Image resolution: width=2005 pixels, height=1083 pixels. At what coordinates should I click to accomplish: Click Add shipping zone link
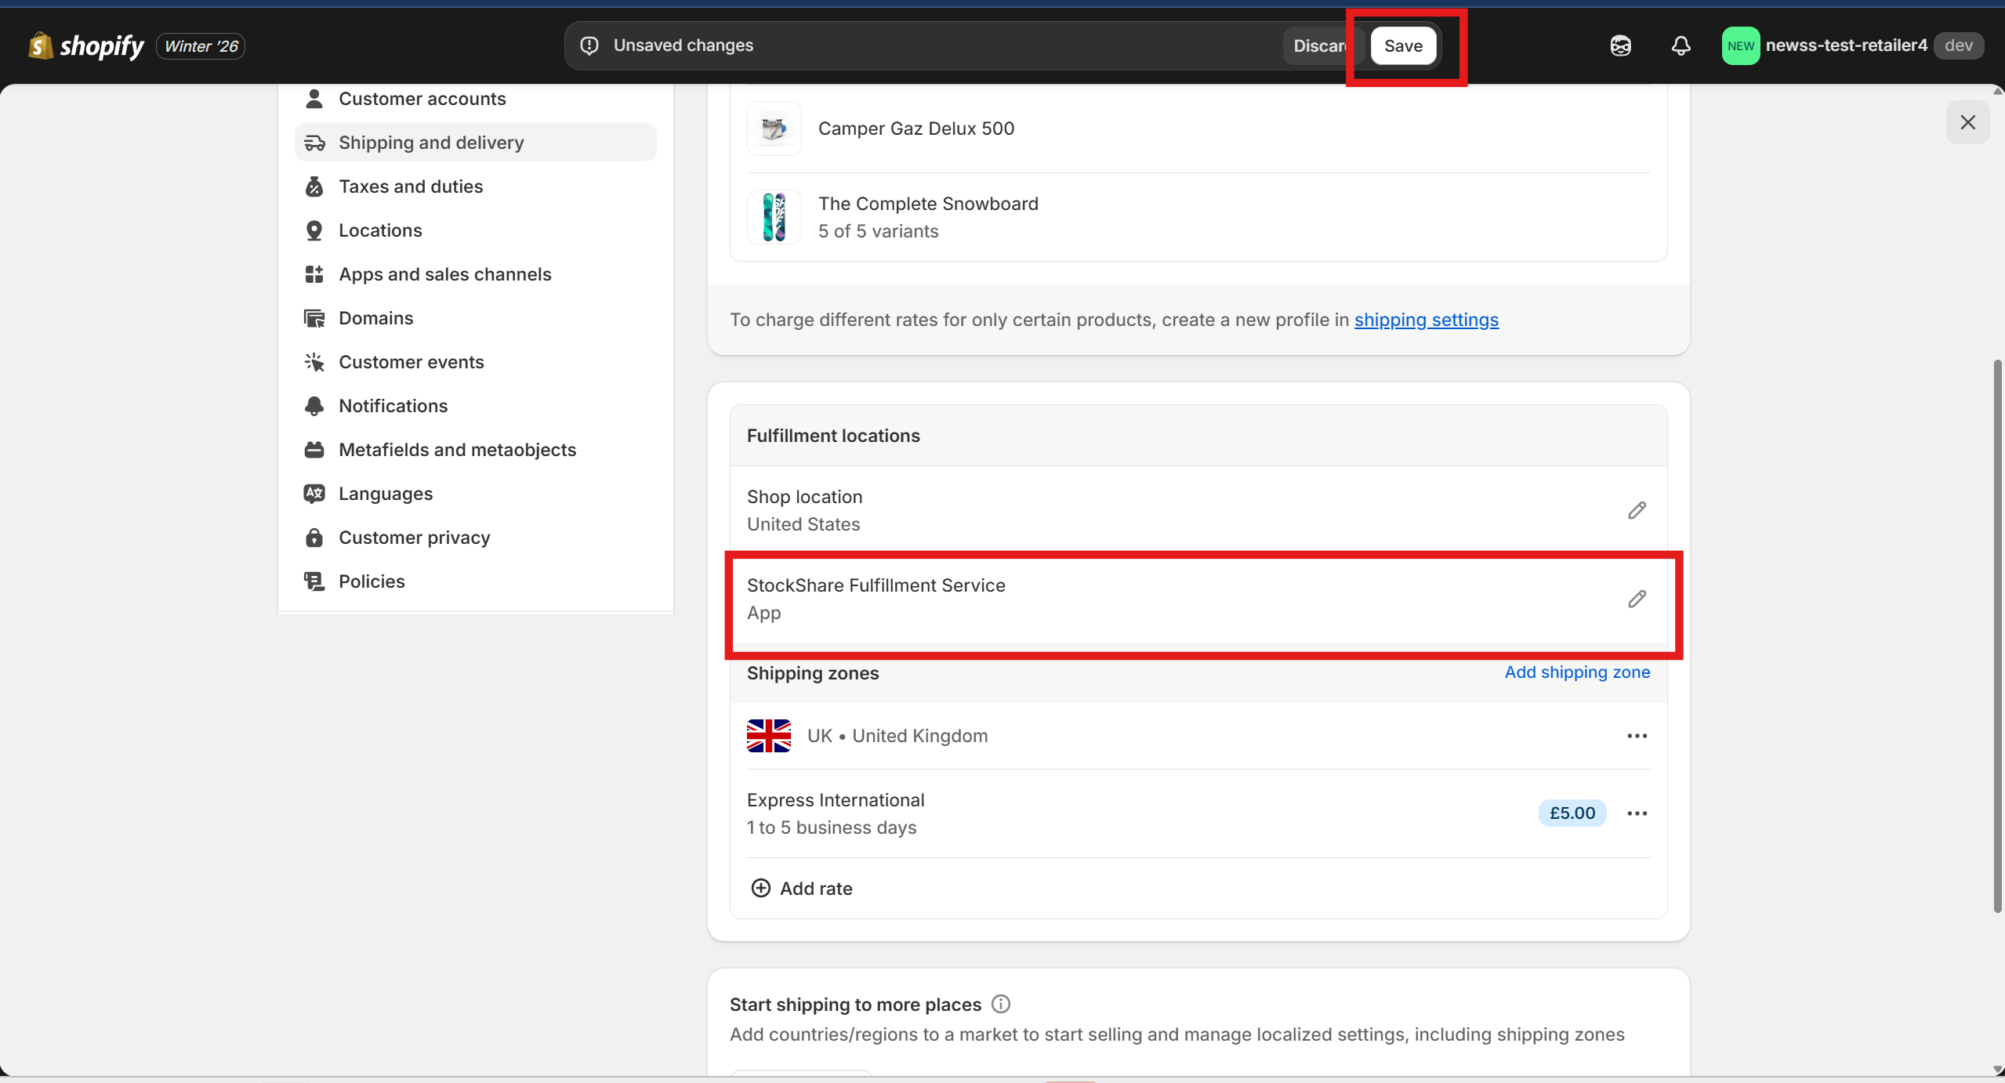point(1577,672)
